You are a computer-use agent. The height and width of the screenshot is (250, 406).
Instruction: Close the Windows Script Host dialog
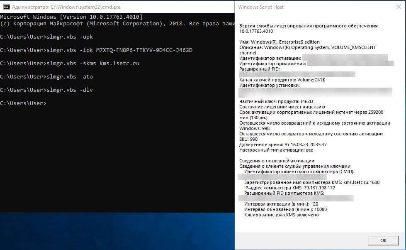pos(399,7)
